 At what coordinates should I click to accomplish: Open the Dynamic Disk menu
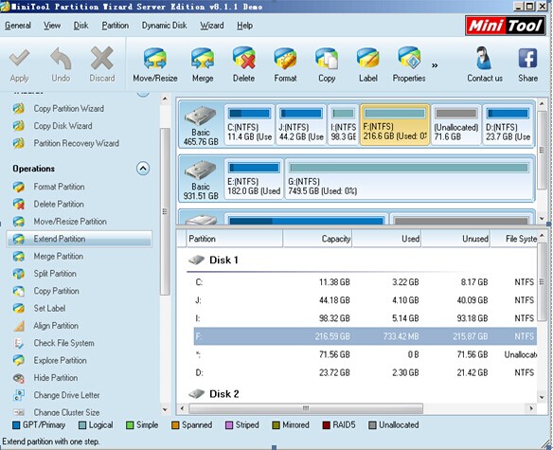(164, 26)
